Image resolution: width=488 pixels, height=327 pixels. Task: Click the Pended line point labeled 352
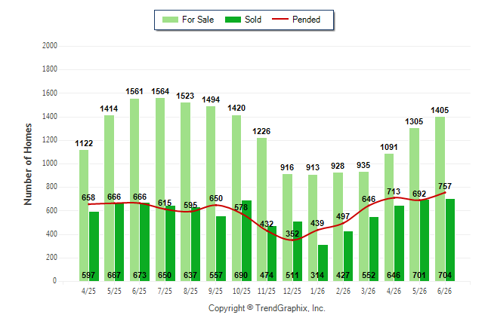[x=292, y=240]
